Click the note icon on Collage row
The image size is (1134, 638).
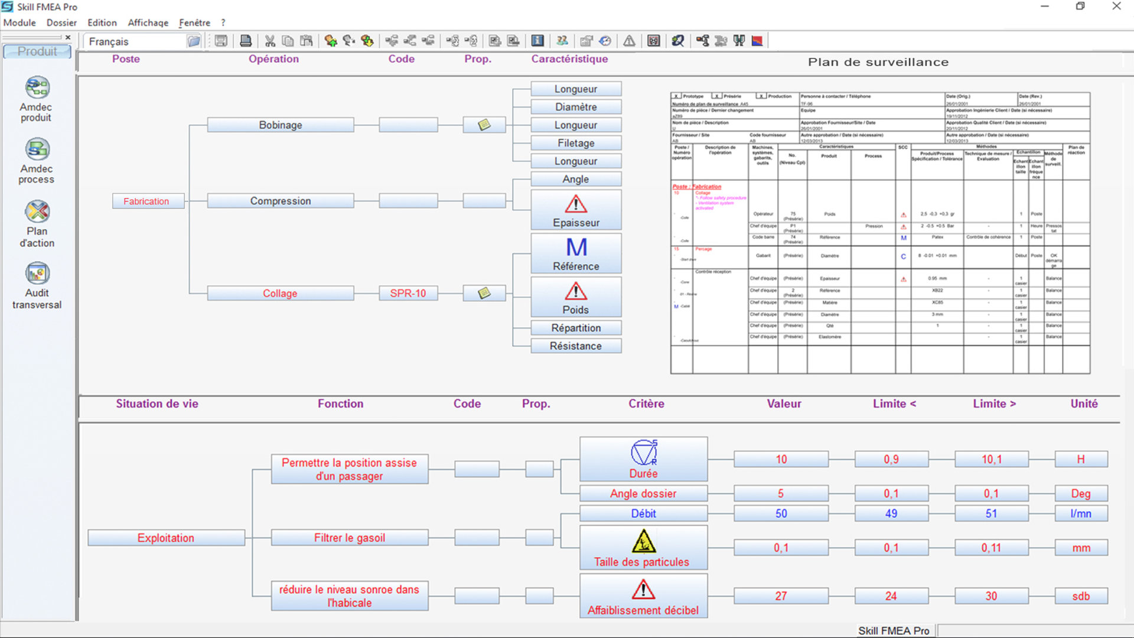(x=484, y=293)
